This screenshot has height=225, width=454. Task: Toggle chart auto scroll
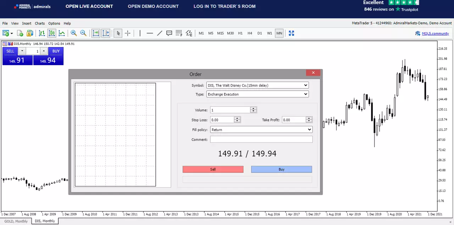click(x=96, y=33)
